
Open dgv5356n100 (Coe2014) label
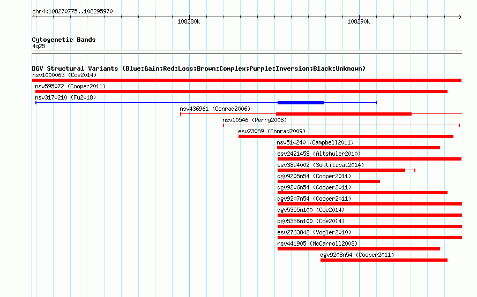pyautogui.click(x=311, y=221)
